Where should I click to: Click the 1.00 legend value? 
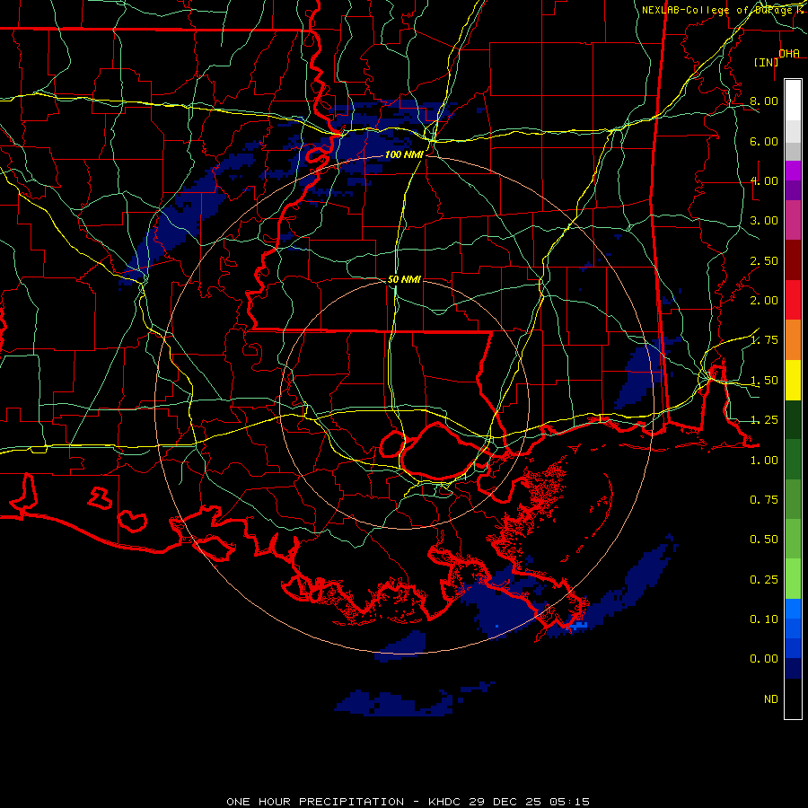(x=764, y=461)
